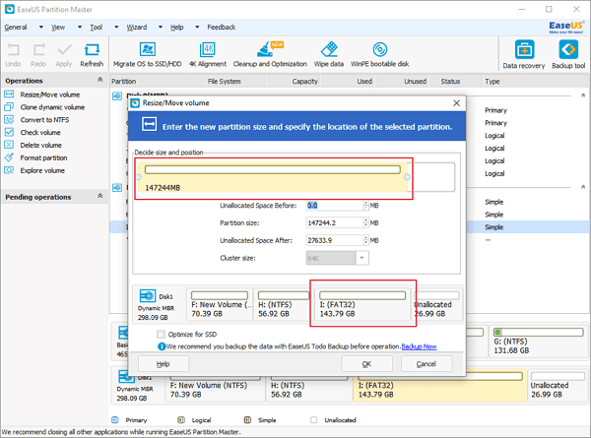Viewport: 591px width, 438px height.
Task: Open the Wizard menu dropdown arrow
Action: pyautogui.click(x=161, y=28)
